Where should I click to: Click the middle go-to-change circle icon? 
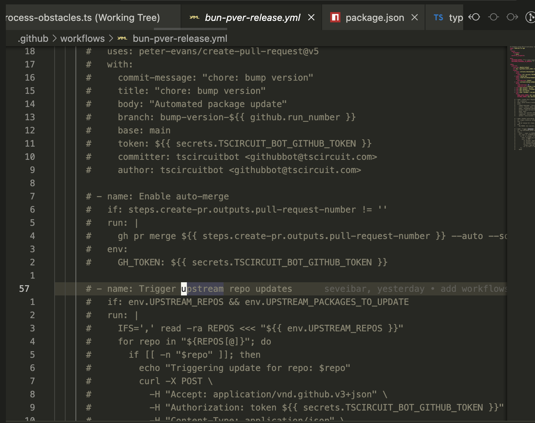[x=494, y=17]
